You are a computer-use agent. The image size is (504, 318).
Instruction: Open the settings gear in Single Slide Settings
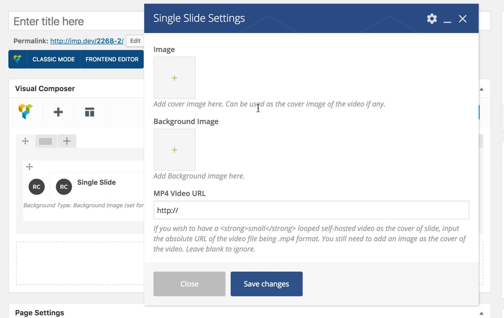tap(431, 19)
